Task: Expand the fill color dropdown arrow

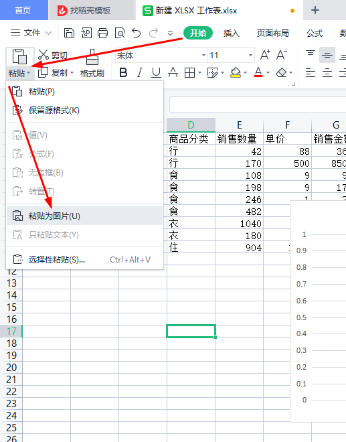Action: coord(245,73)
